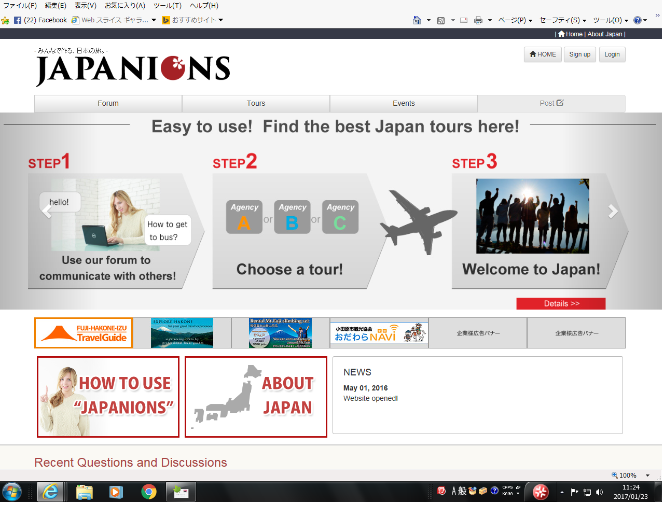Open the Rental Mt.Fuji climbing set banner
Image resolution: width=664 pixels, height=531 pixels.
(280, 333)
